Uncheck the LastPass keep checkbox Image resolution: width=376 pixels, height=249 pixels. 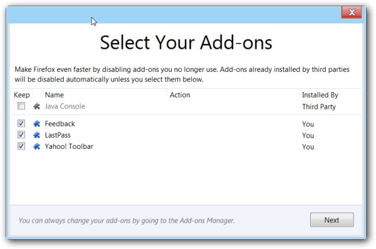pos(21,135)
